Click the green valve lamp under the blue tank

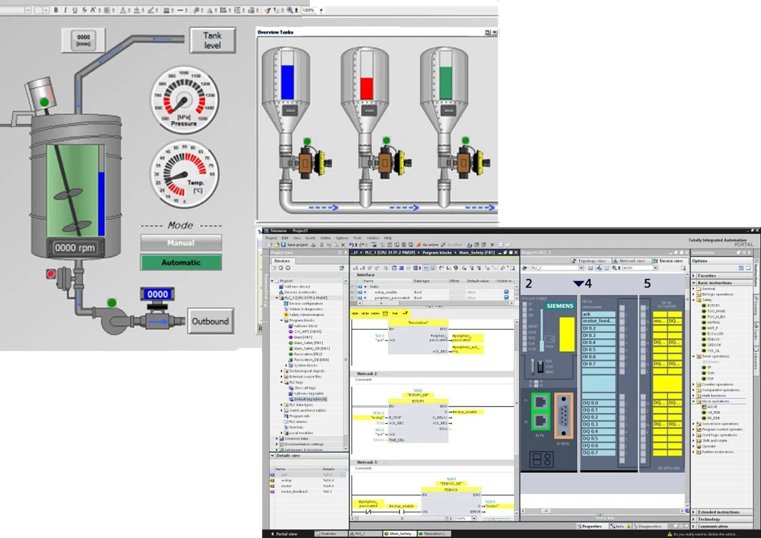pos(307,141)
